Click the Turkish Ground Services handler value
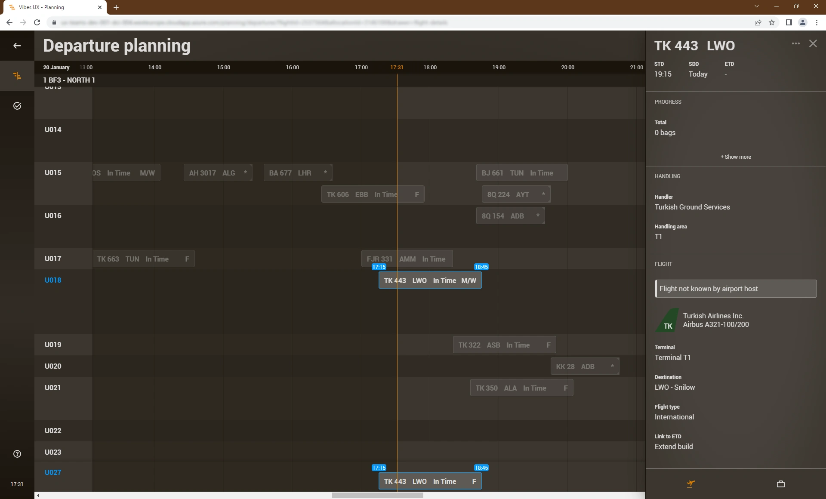Viewport: 826px width, 499px height. click(x=692, y=207)
